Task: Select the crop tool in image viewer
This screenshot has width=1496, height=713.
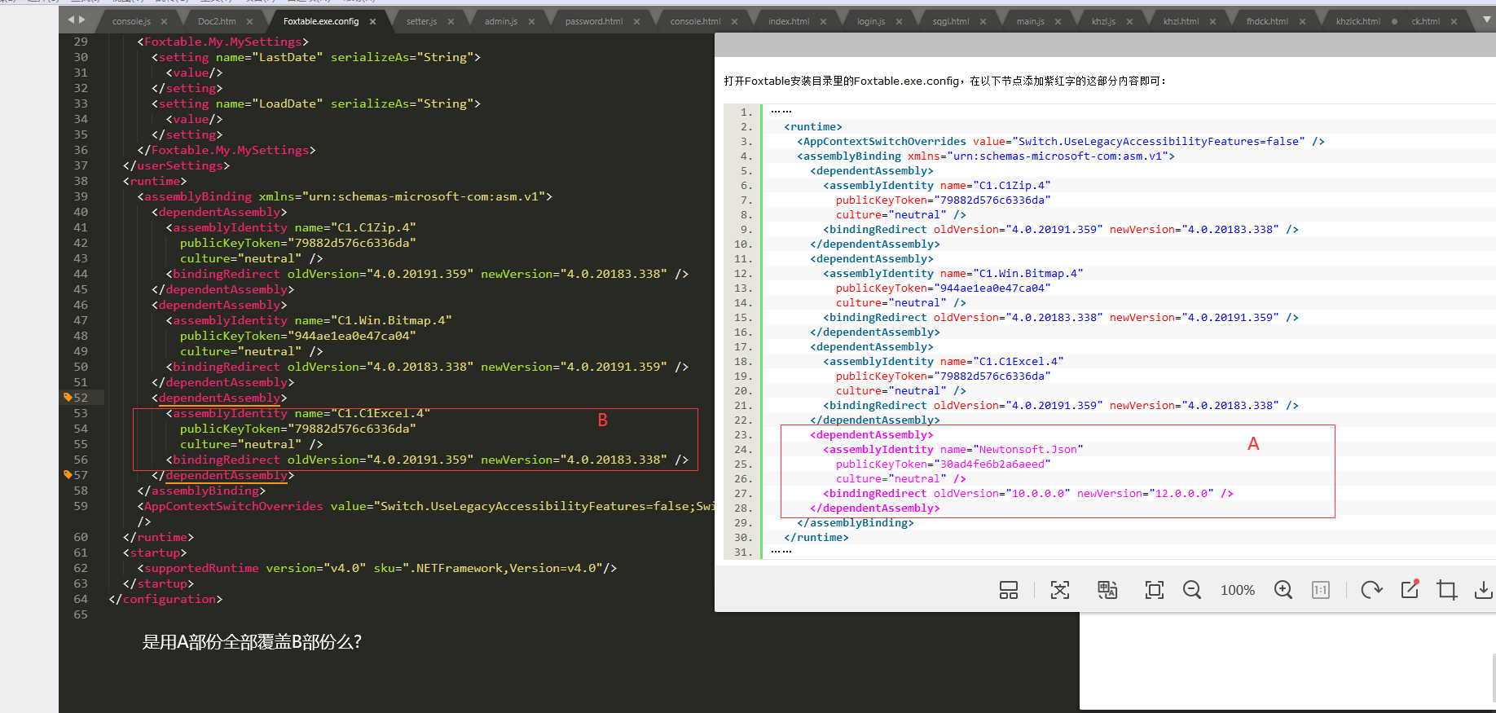Action: (1447, 590)
